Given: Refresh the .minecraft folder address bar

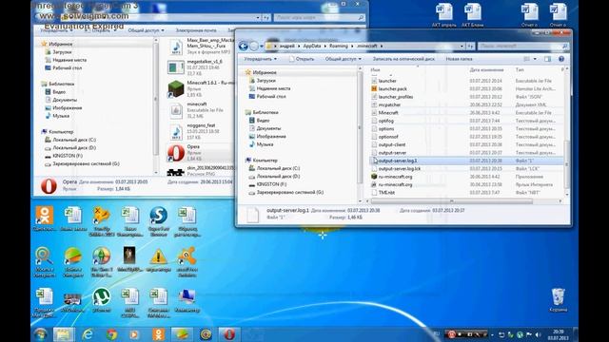Looking at the screenshot, I should [470, 47].
